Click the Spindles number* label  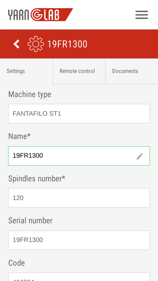37,179
